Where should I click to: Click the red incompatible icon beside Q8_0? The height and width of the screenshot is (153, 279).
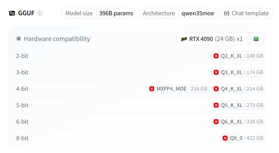(225, 138)
